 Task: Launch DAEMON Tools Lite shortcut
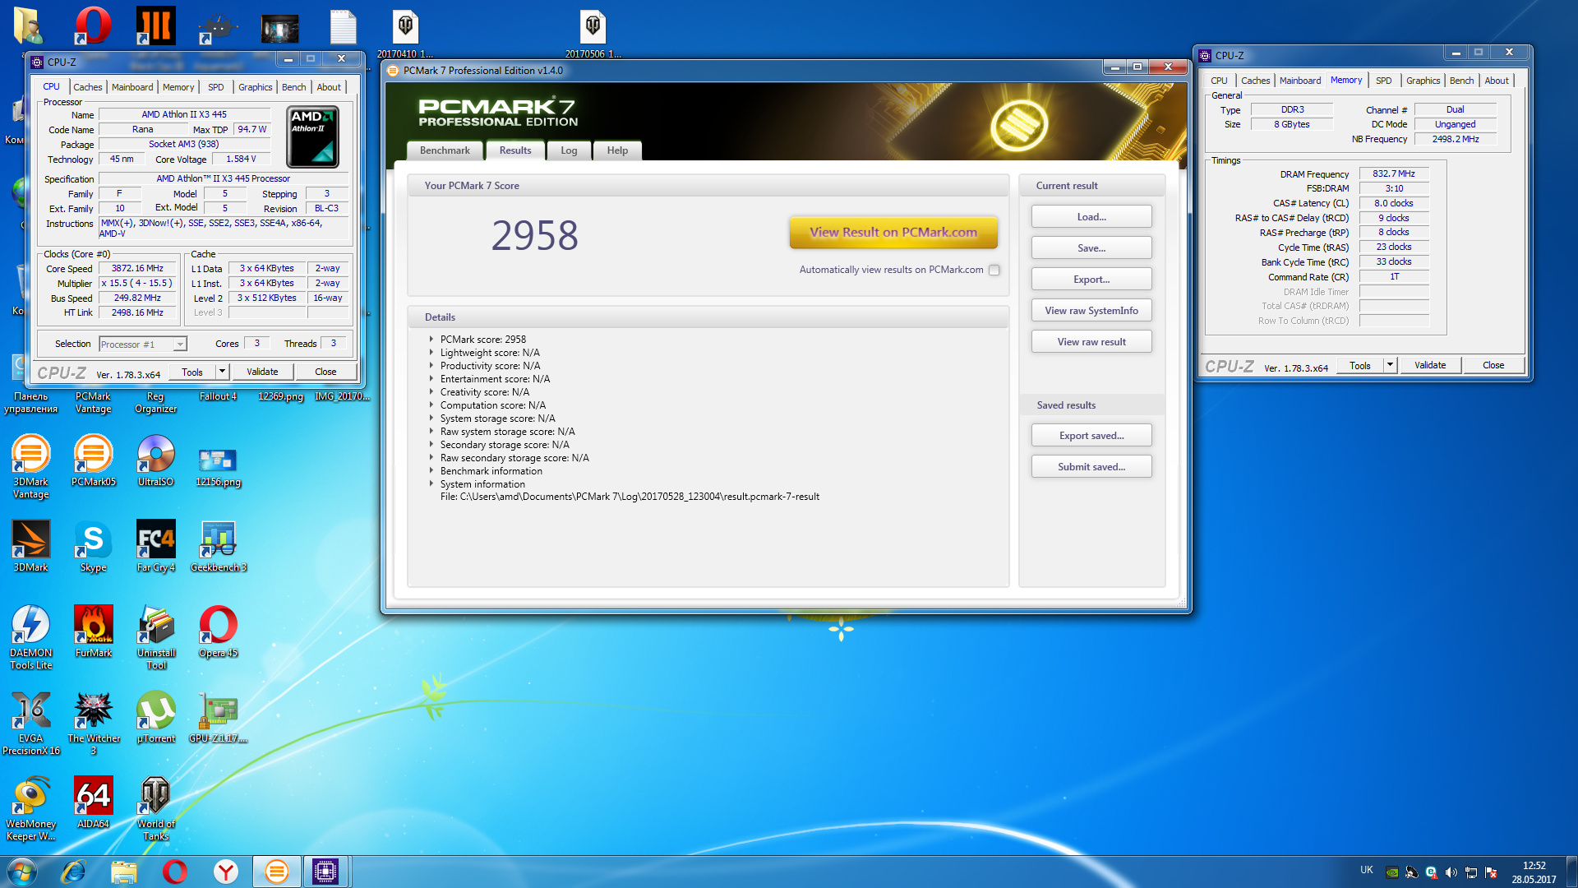(31, 637)
